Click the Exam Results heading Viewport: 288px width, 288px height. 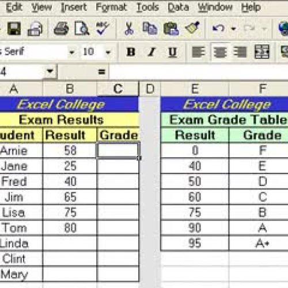click(x=62, y=120)
